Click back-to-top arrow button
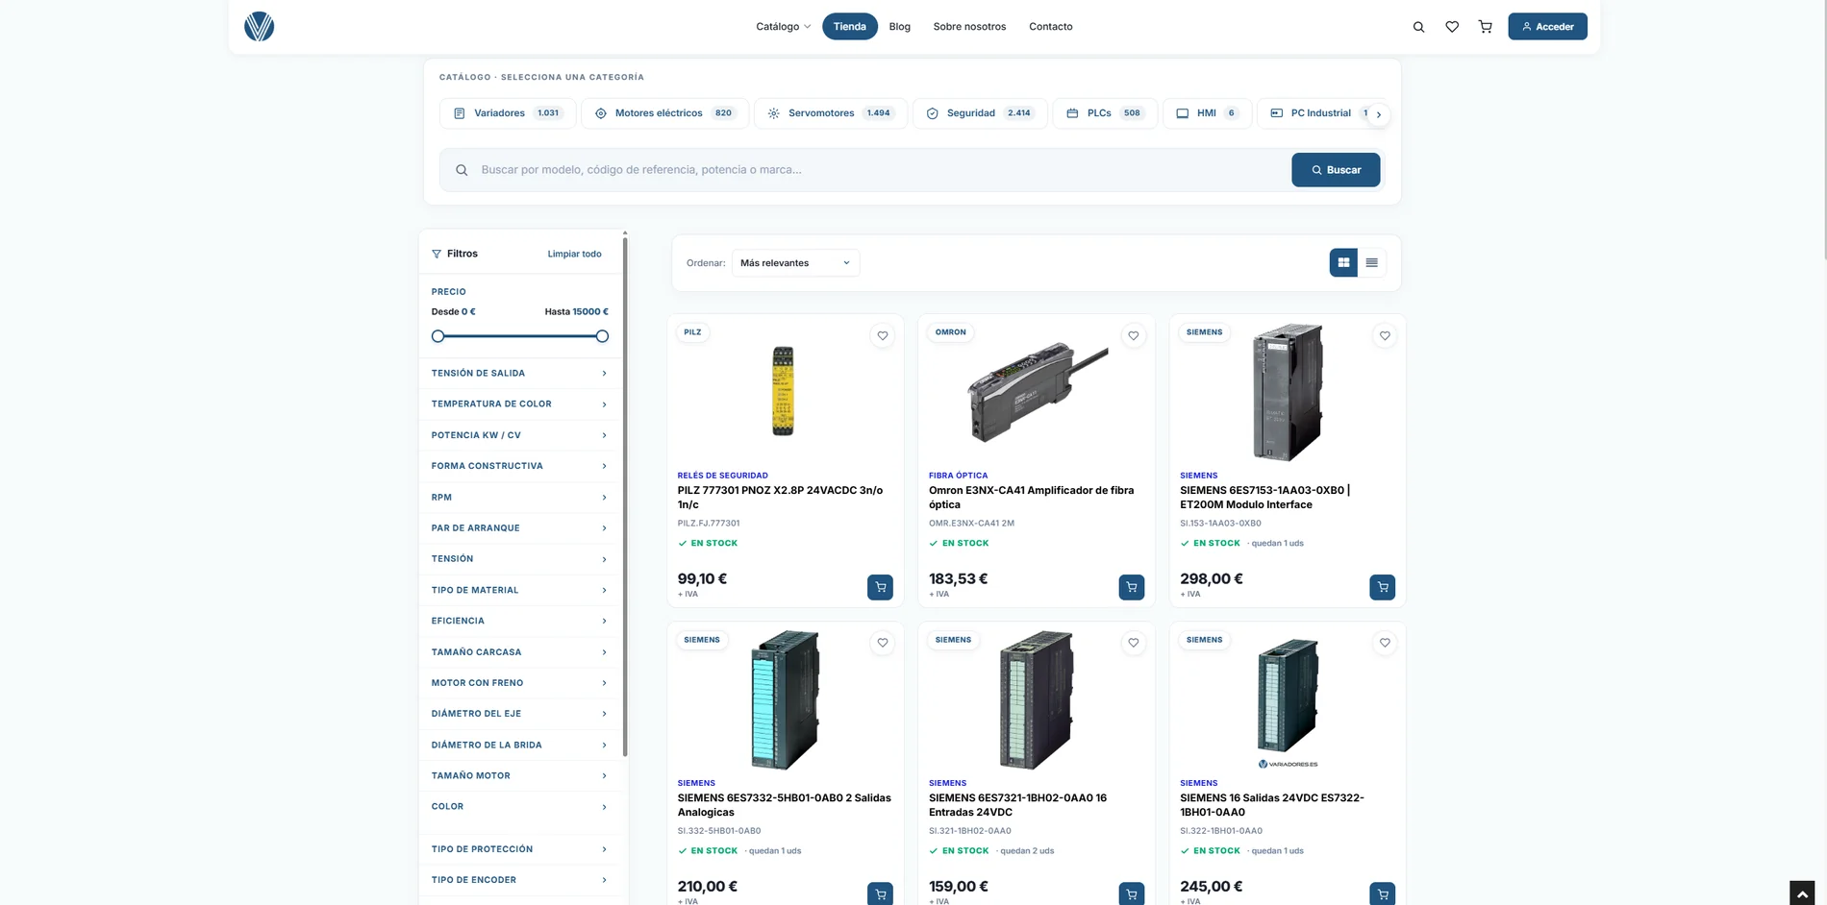The width and height of the screenshot is (1827, 905). point(1802,893)
